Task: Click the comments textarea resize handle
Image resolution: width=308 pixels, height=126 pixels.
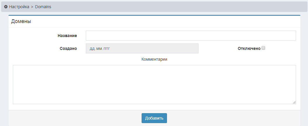Action: [294, 102]
